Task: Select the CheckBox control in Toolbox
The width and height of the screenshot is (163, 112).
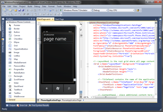Action: [21, 39]
